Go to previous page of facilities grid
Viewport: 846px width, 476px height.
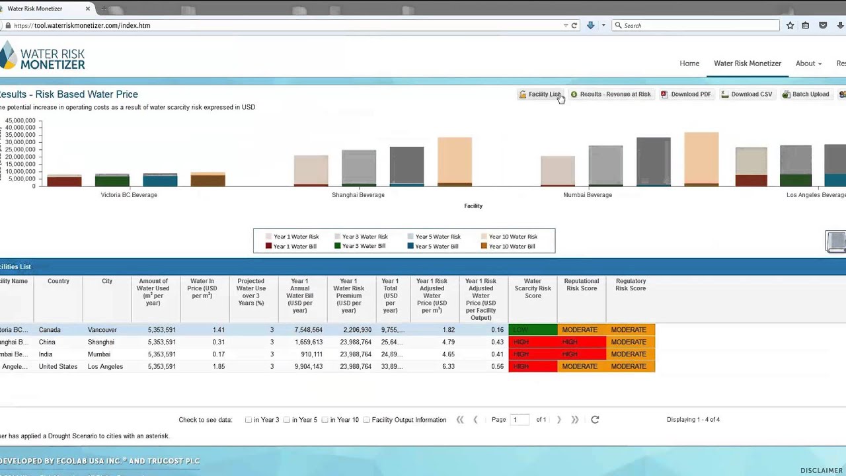click(475, 420)
